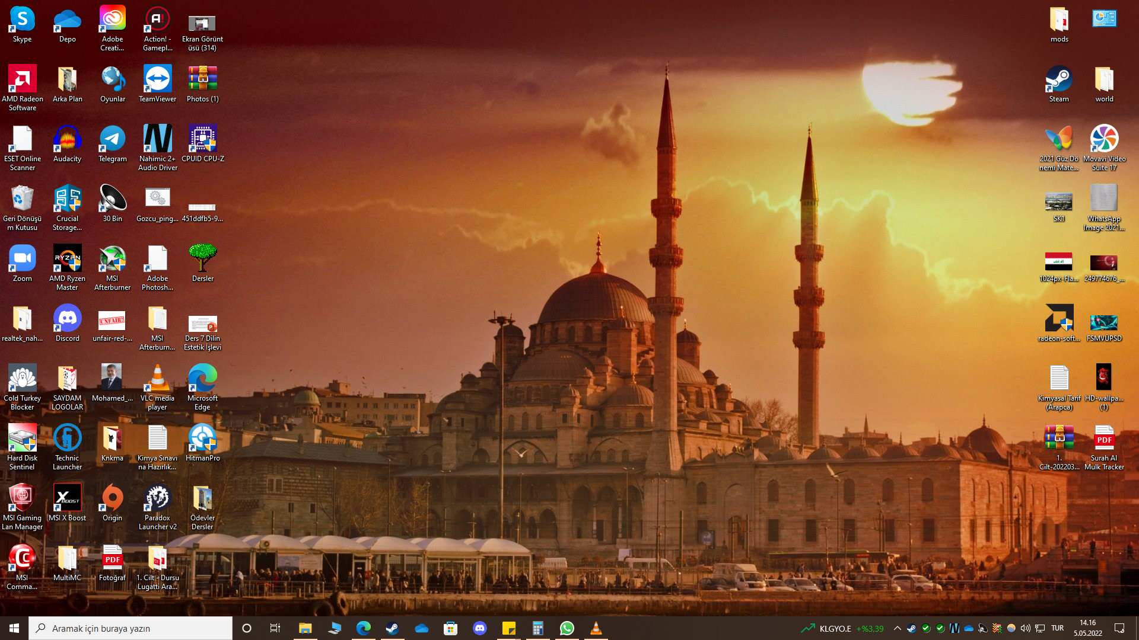The height and width of the screenshot is (640, 1139).
Task: Open MSI Afterburner shortcut
Action: pos(112,268)
